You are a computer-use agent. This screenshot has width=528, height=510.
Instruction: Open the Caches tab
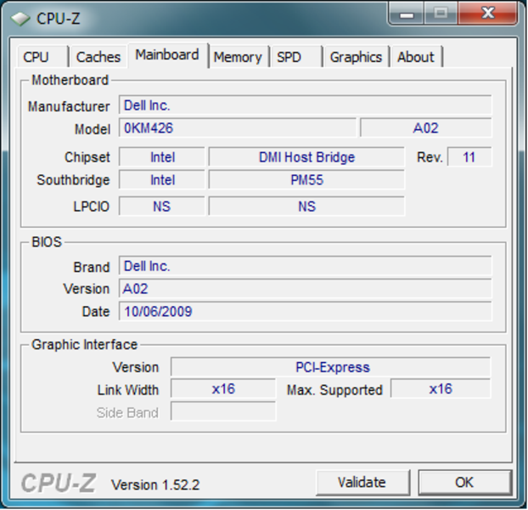[x=98, y=57]
